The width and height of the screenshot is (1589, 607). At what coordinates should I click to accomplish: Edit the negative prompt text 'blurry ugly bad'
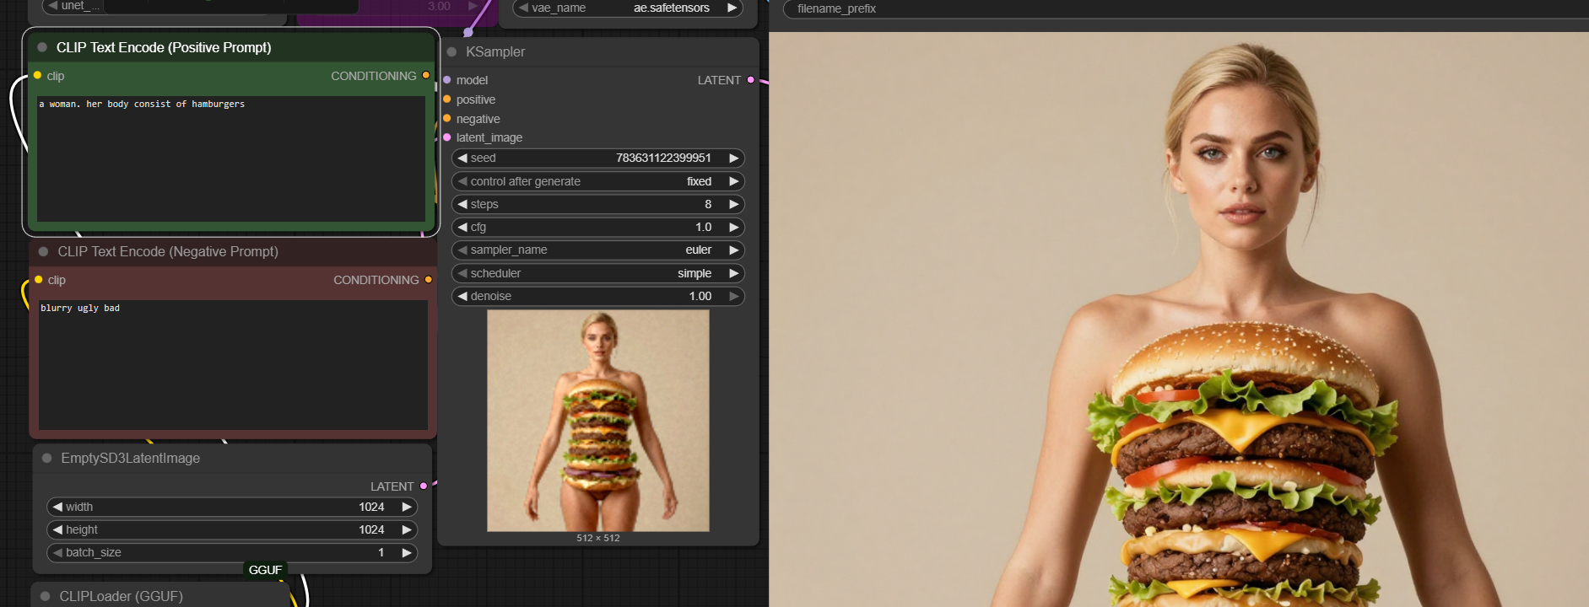coord(233,364)
